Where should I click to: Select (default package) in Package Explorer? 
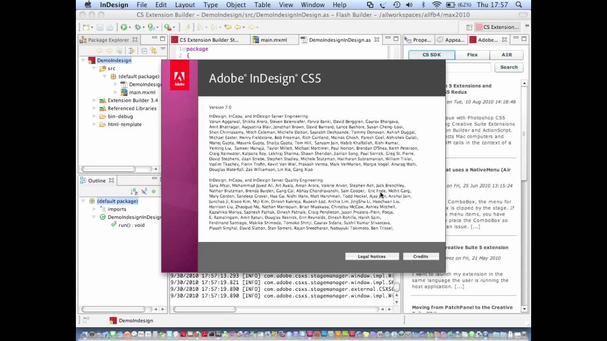[x=138, y=76]
